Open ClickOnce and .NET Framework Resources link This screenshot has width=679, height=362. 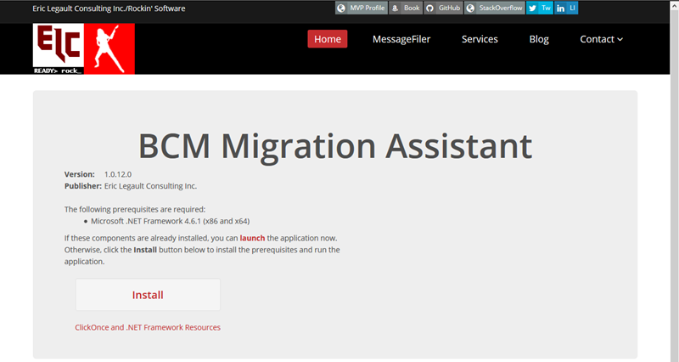point(148,327)
